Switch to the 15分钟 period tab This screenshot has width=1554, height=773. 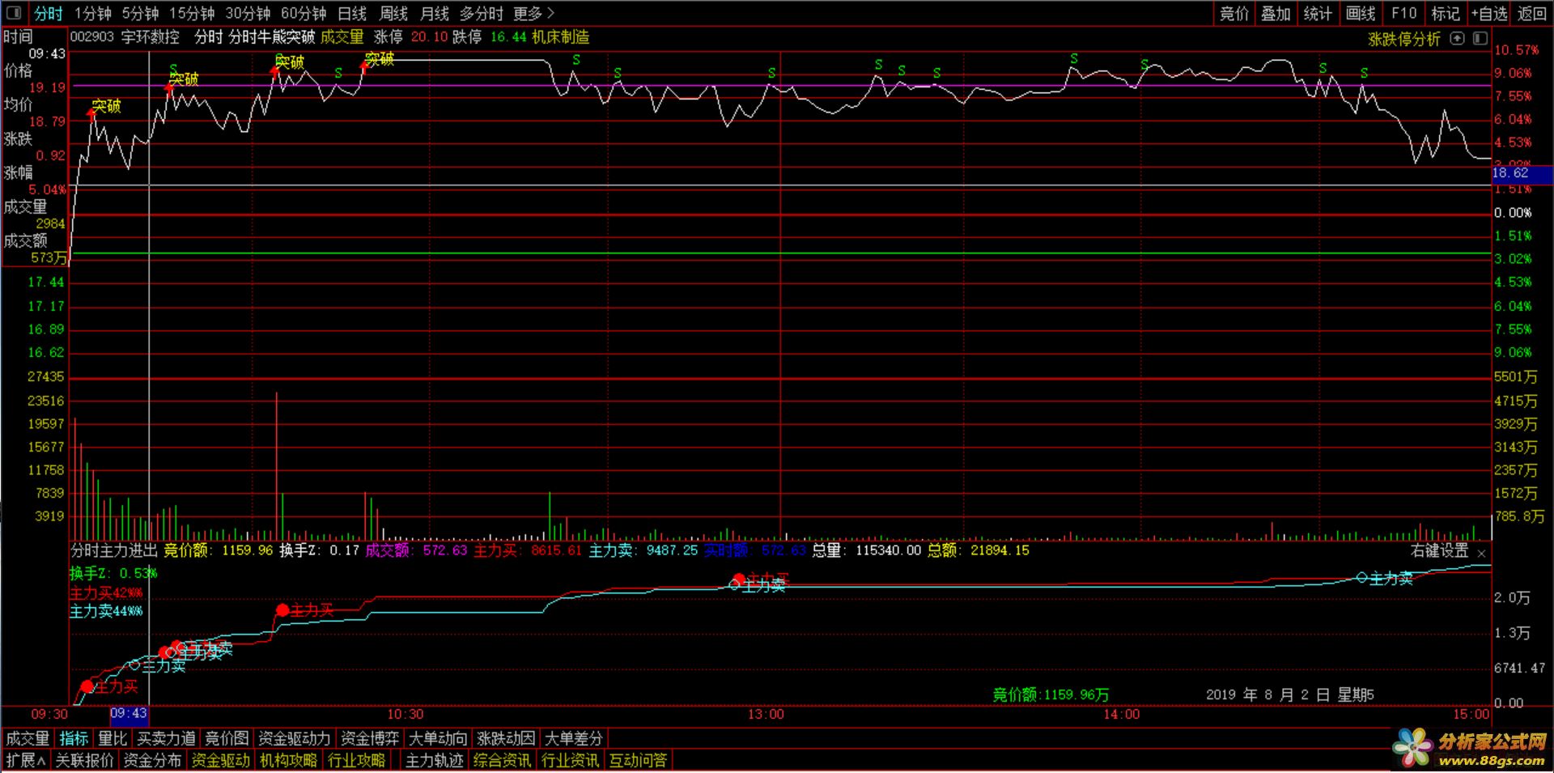pyautogui.click(x=192, y=14)
